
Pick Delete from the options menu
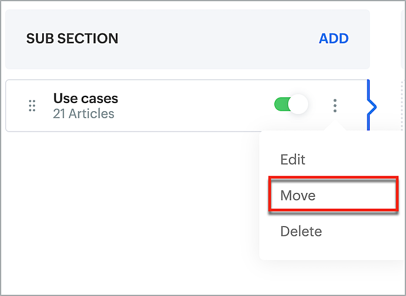(301, 231)
